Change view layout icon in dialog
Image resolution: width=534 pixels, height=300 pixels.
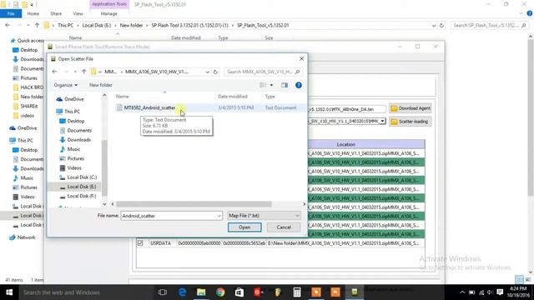263,85
